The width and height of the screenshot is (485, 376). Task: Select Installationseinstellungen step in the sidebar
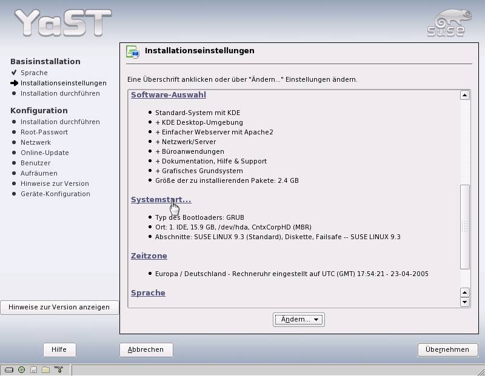tap(64, 83)
